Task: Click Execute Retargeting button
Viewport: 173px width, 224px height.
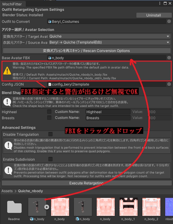Action: [x=86, y=183]
